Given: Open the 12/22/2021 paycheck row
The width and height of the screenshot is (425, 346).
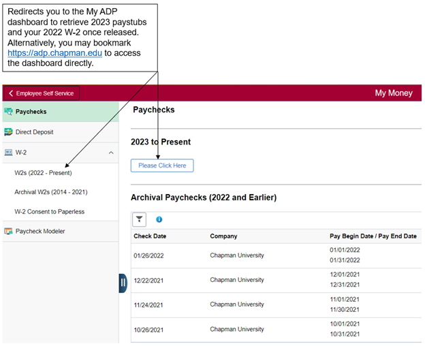Looking at the screenshot, I should pos(149,280).
